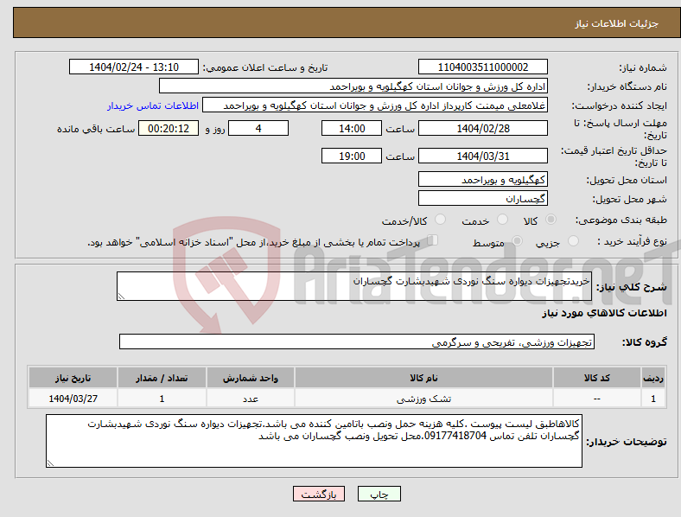Click the واحد شمارش column header

click(x=251, y=378)
